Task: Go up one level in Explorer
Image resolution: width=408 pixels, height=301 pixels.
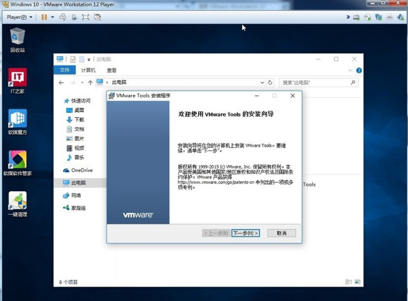Action: coord(90,82)
